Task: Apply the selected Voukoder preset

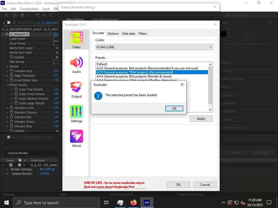Action: pyautogui.click(x=201, y=119)
